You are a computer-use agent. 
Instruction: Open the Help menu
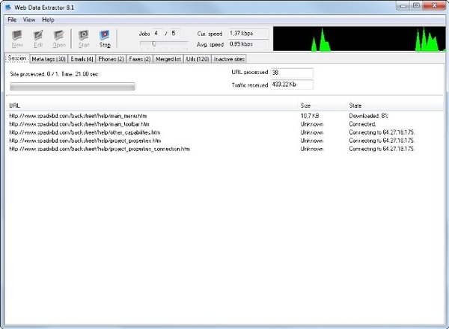[x=48, y=19]
